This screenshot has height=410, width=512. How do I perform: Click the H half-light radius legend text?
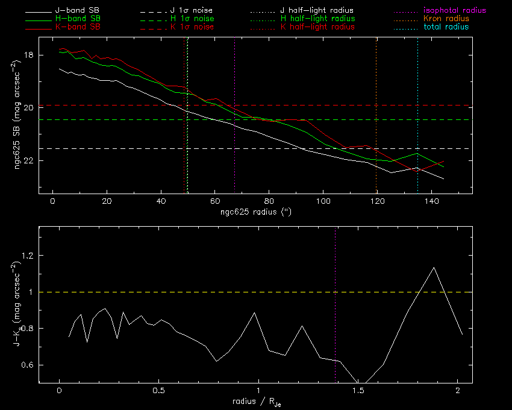click(317, 19)
